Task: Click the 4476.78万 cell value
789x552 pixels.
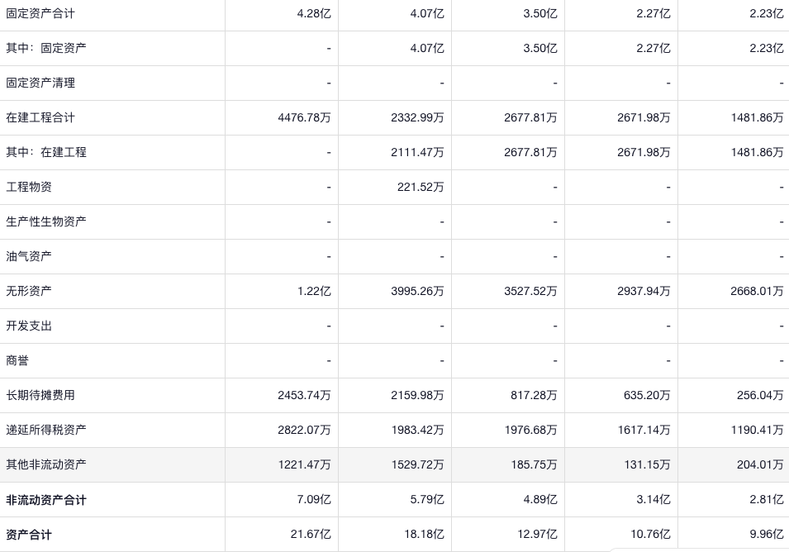Action: 305,117
